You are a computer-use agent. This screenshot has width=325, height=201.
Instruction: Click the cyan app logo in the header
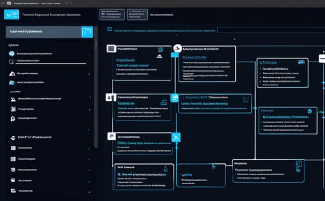point(12,14)
